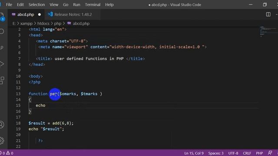Click xampp folder in breadcrumb
This screenshot has width=278, height=156.
click(26, 23)
